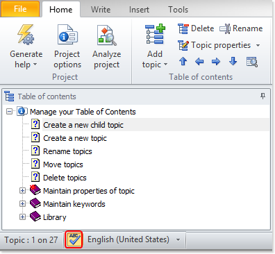Click the Table of contents panel header icon
275x254 pixels.
[9, 96]
